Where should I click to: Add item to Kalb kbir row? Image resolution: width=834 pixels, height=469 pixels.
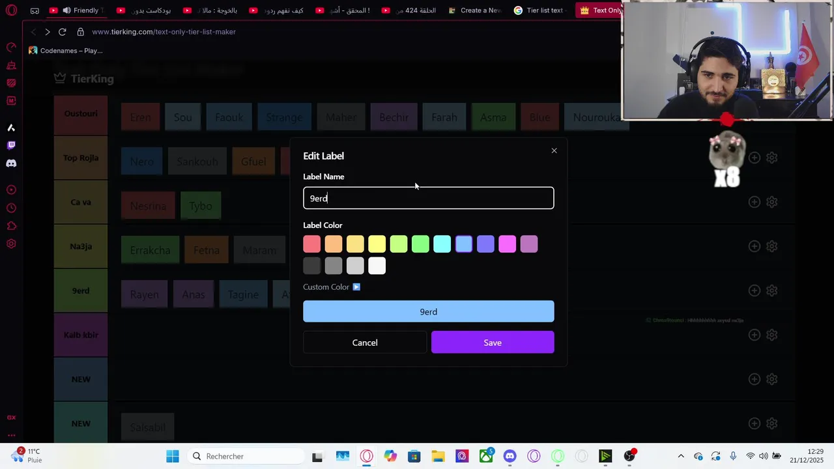[x=755, y=335]
